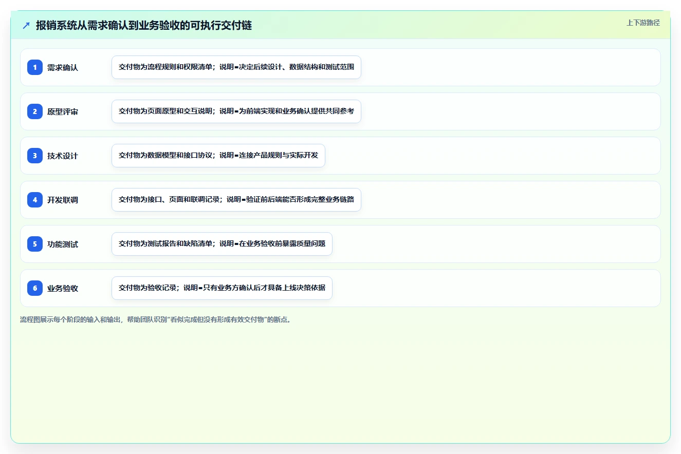This screenshot has width=681, height=454.
Task: Select step badge number 5
Action: click(x=35, y=244)
